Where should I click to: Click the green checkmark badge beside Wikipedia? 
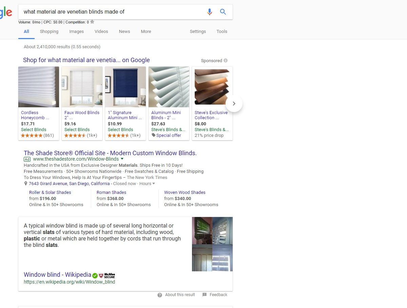point(95,275)
